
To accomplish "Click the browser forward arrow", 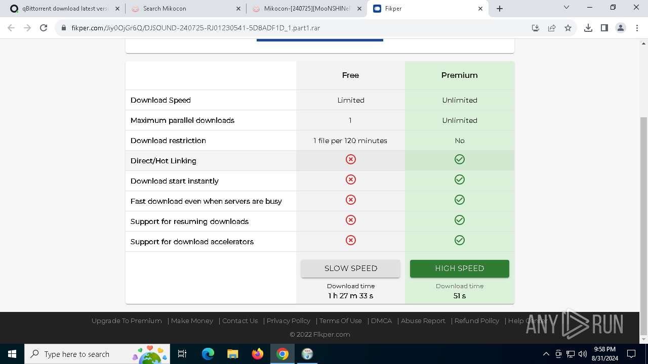I will [27, 28].
